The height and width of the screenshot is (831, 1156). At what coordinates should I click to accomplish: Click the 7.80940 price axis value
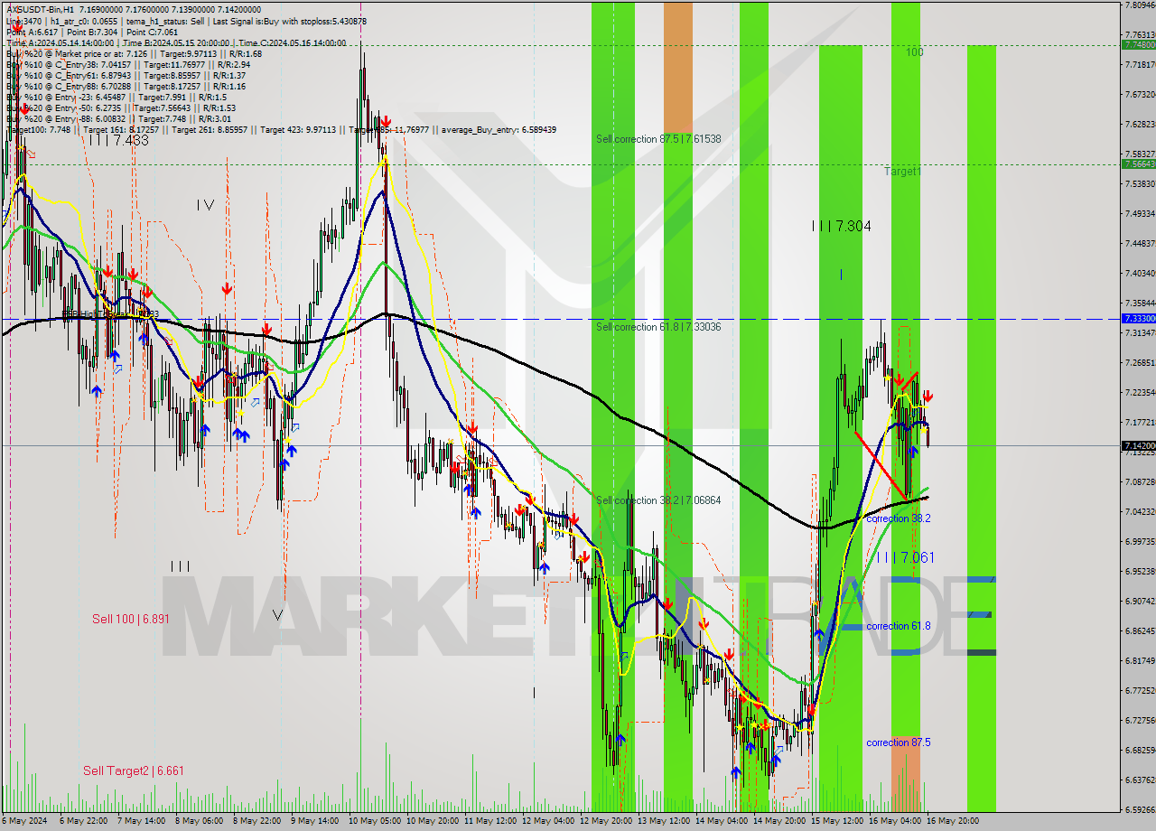pos(1140,5)
